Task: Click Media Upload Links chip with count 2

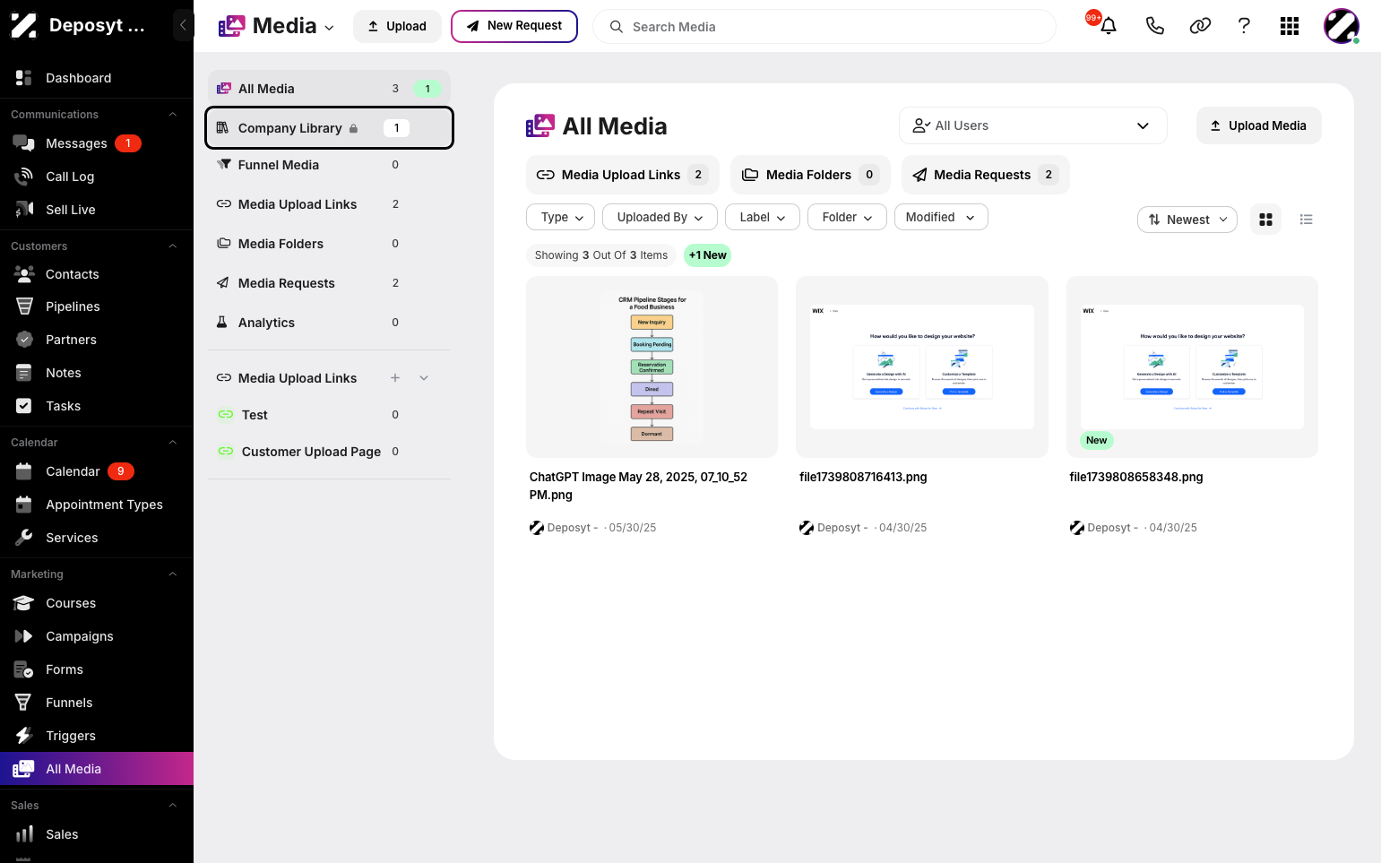Action: coord(622,175)
